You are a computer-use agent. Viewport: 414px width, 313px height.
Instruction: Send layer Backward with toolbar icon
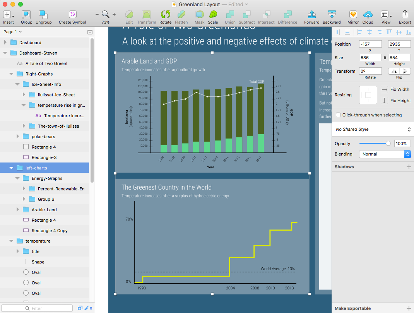click(332, 15)
